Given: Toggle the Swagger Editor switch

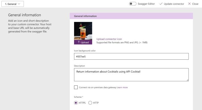Looking at the screenshot, I should pos(133,4).
